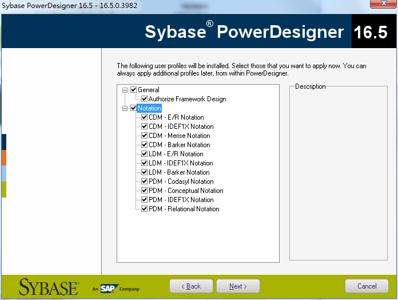The height and width of the screenshot is (300, 398).
Task: Toggle the Notation group checkbox
Action: (133, 108)
